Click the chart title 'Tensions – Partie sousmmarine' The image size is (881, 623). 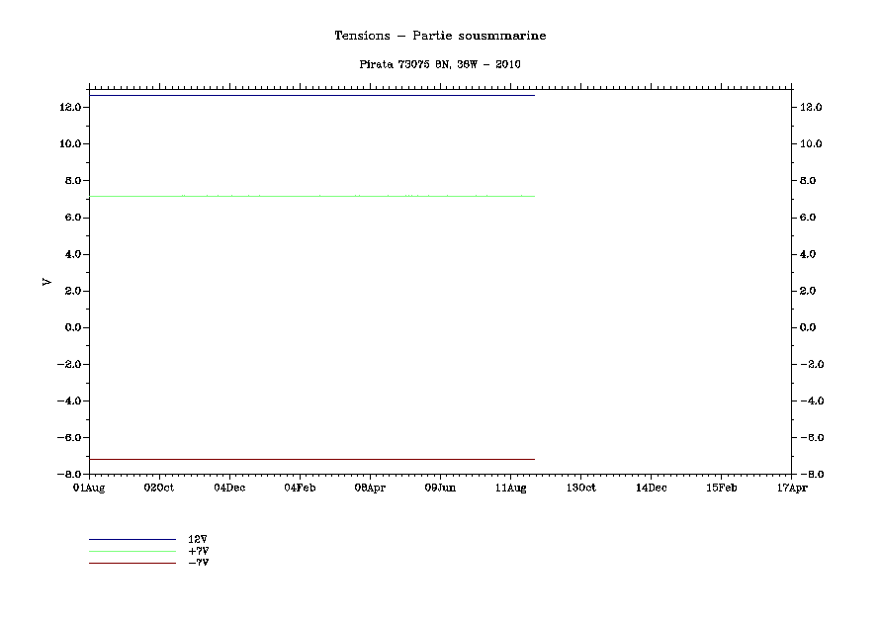pyautogui.click(x=440, y=36)
